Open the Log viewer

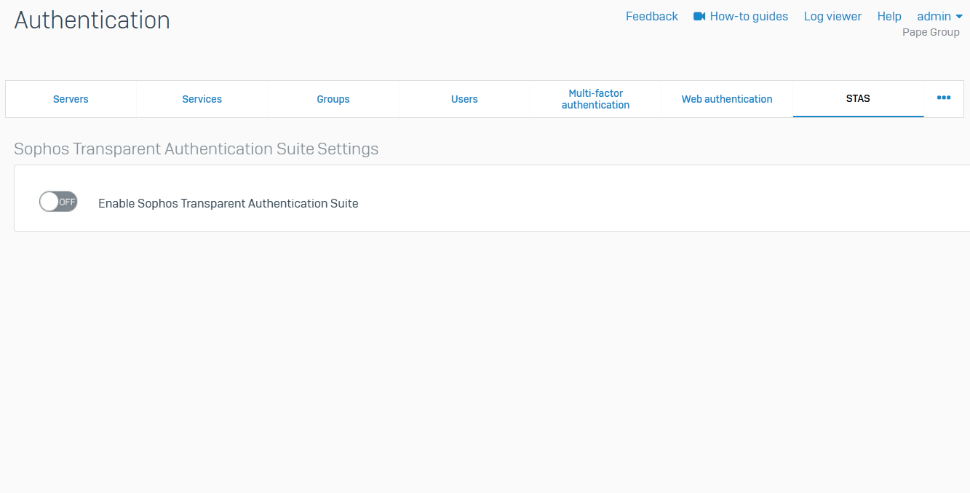tap(832, 16)
